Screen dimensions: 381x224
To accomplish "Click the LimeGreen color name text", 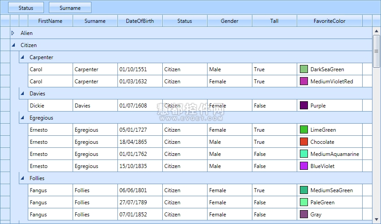I will tap(323, 130).
